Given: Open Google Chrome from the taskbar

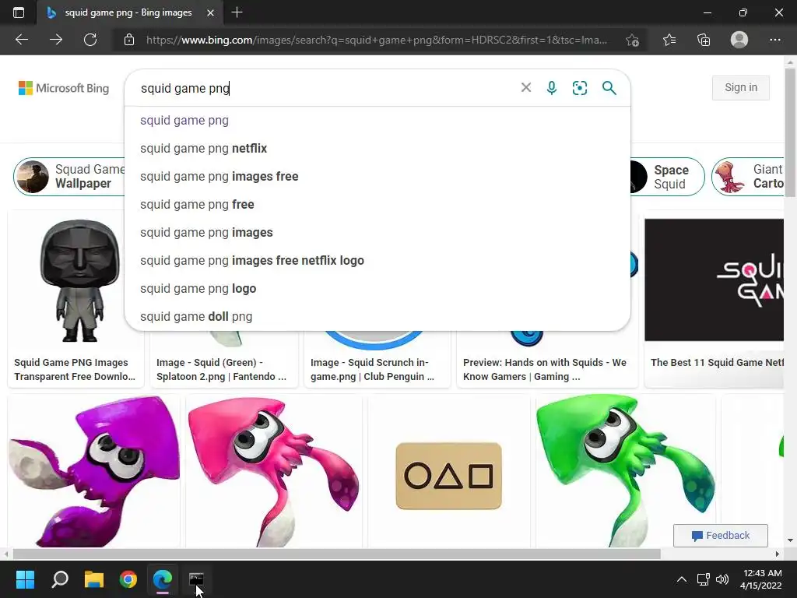Looking at the screenshot, I should pos(128,579).
